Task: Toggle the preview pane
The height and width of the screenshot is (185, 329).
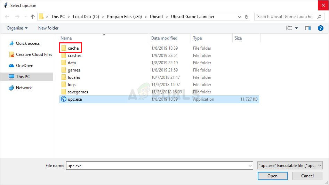Action: pos(308,28)
